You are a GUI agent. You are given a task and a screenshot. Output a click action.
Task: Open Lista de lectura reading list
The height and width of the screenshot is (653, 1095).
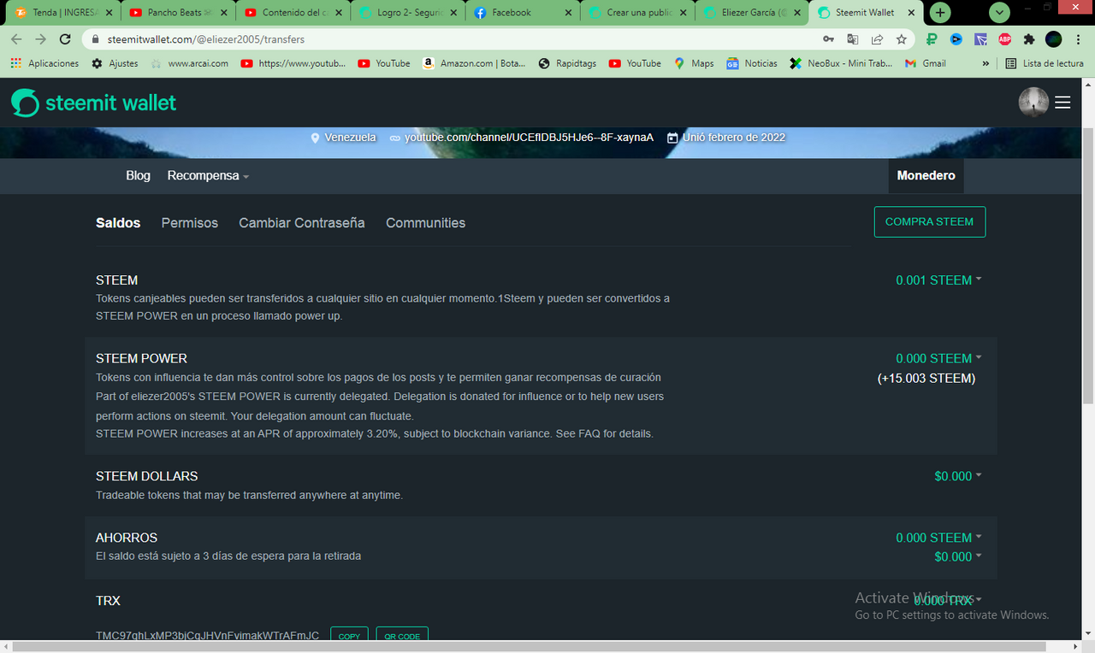(1044, 63)
